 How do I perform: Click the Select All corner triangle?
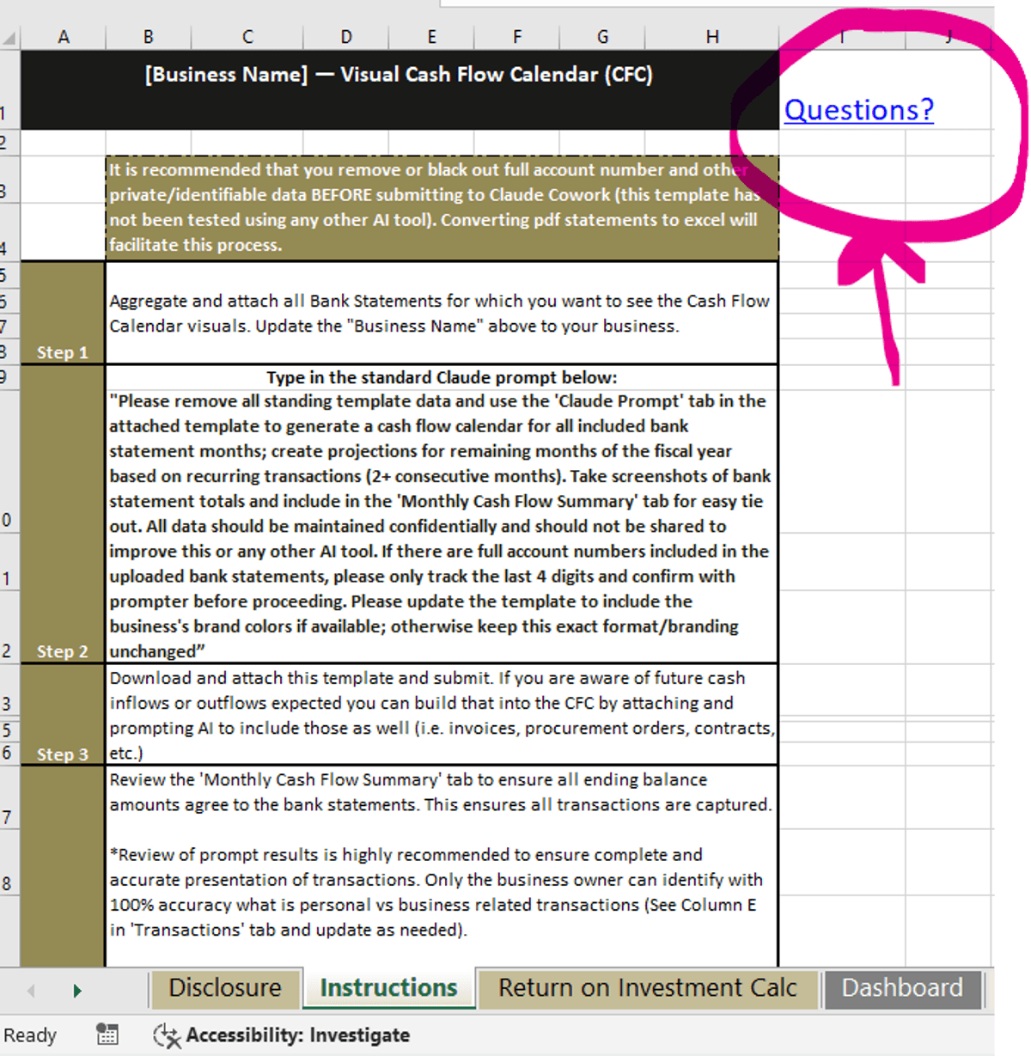(x=9, y=37)
